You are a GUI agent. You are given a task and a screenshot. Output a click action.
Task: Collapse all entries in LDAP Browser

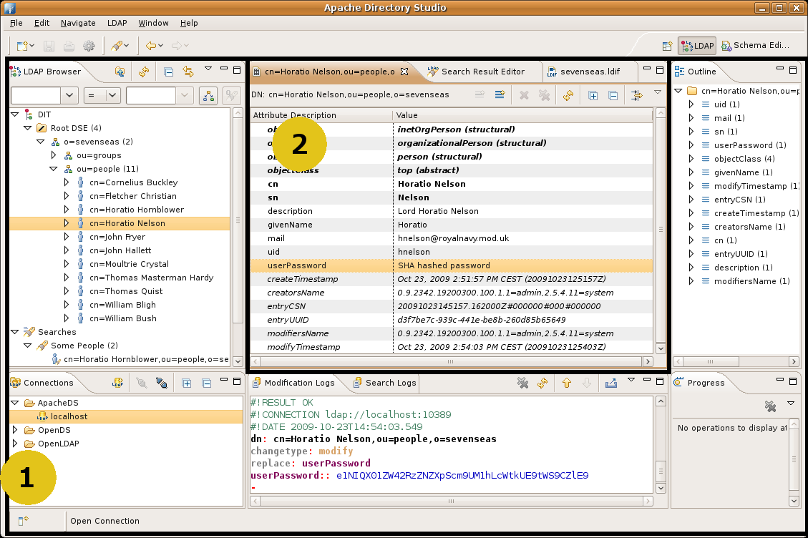[x=168, y=71]
